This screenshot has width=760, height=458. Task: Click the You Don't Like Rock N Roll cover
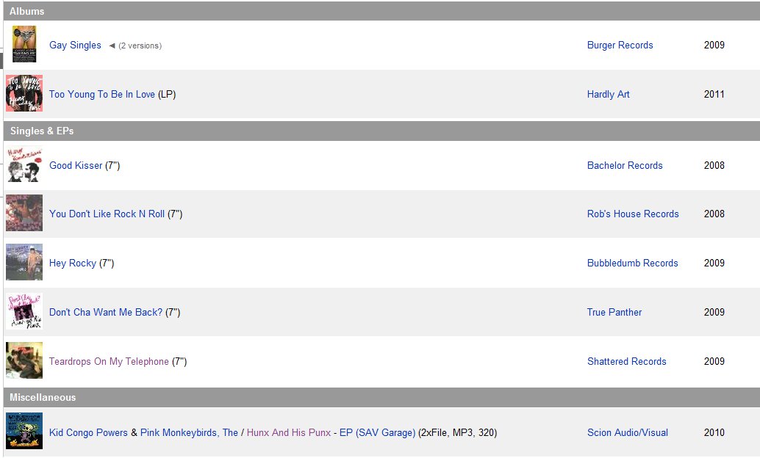[24, 214]
